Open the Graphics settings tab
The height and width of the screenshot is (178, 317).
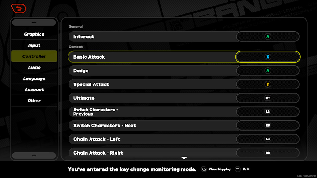click(x=34, y=34)
